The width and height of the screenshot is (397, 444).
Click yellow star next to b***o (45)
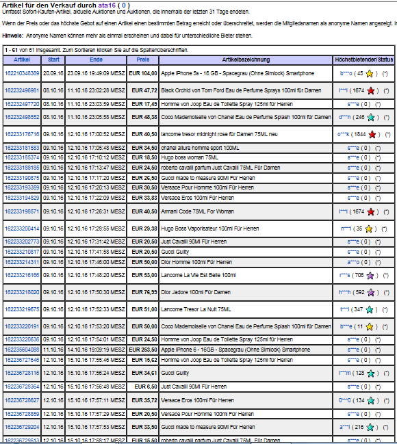click(369, 74)
